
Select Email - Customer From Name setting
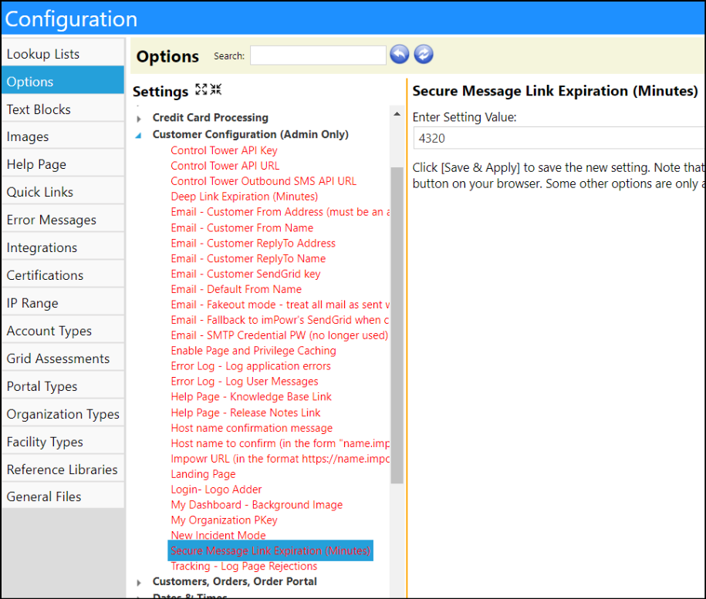click(242, 228)
